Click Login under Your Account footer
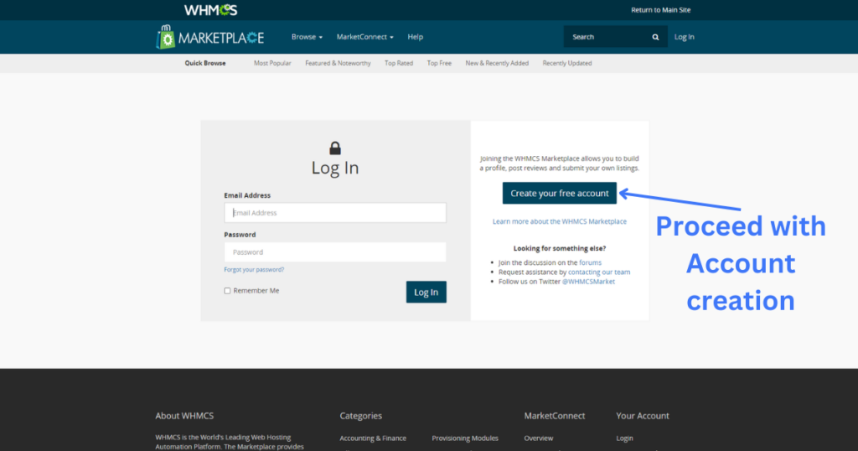The width and height of the screenshot is (858, 451). pos(624,438)
